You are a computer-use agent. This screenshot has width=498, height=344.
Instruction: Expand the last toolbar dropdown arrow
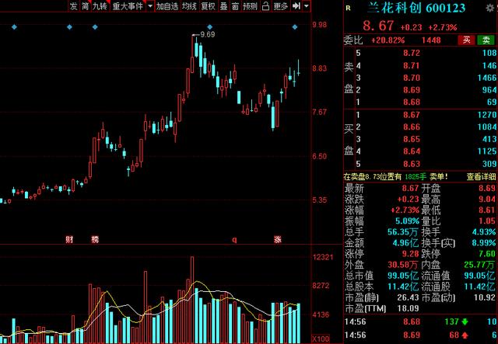tap(306, 6)
